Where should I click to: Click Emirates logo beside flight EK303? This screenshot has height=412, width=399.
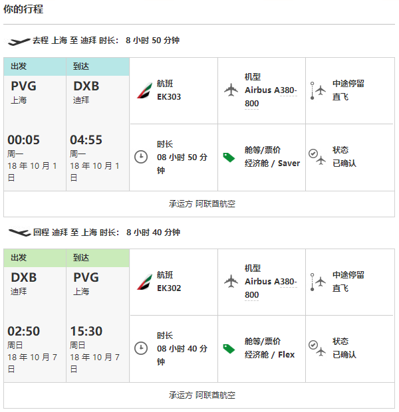143,90
